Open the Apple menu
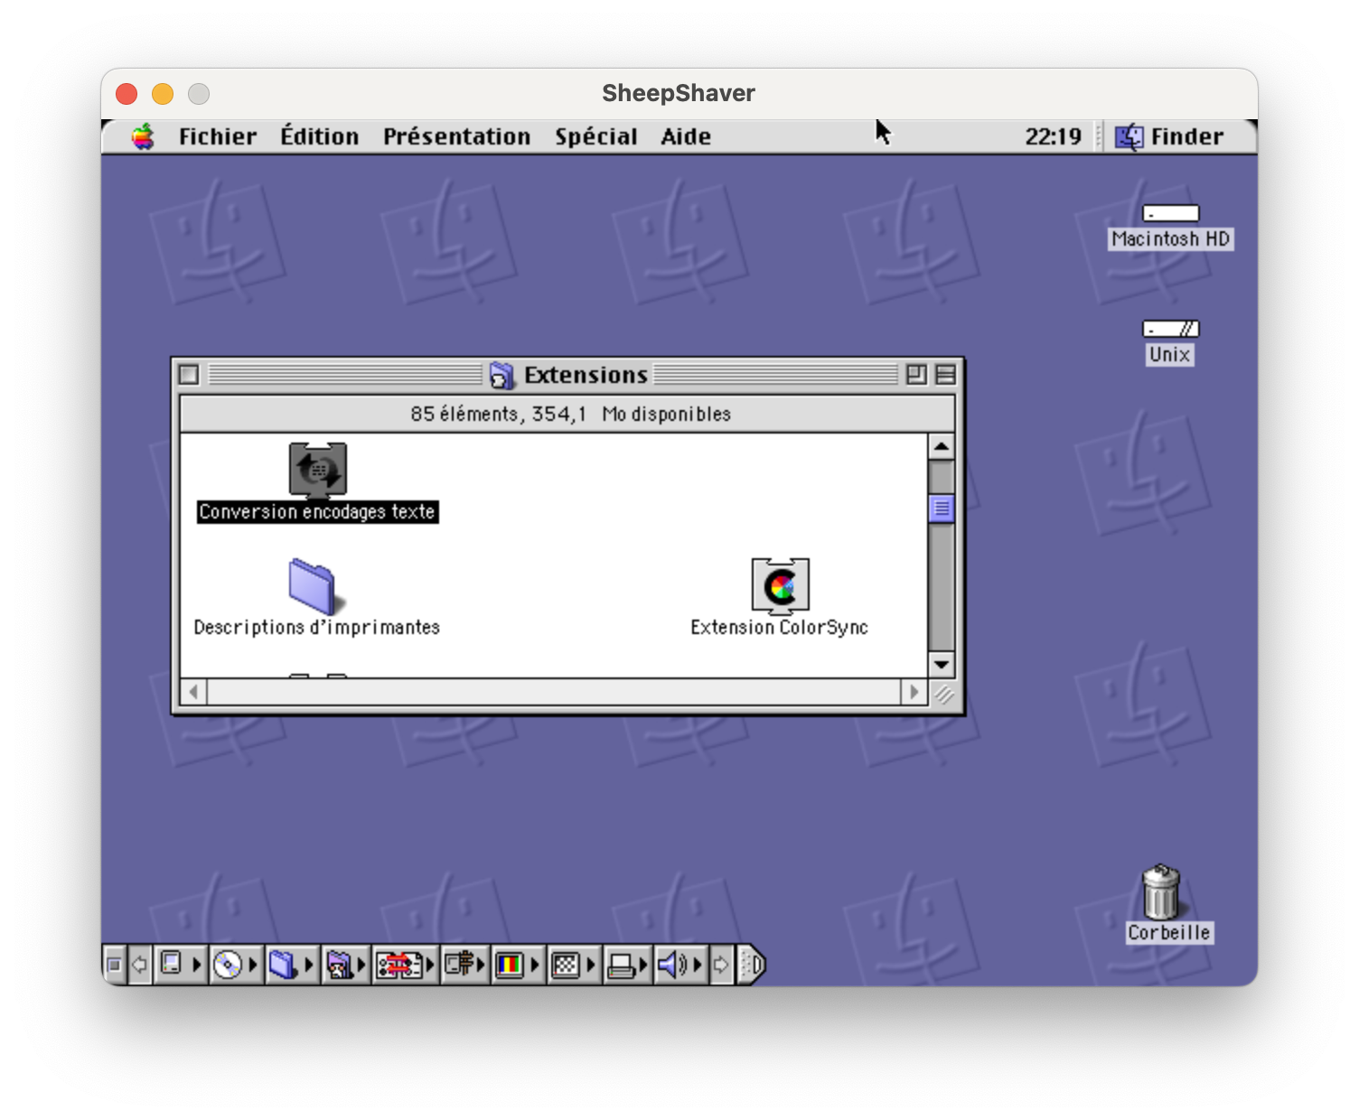1359x1120 pixels. pyautogui.click(x=143, y=137)
